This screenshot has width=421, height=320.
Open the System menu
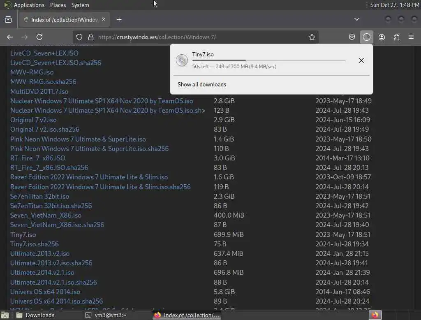[80, 5]
